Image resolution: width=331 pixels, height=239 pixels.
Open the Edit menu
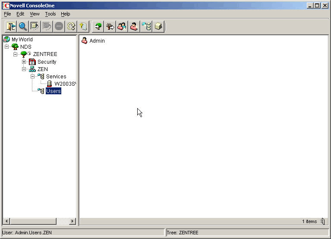coord(20,14)
